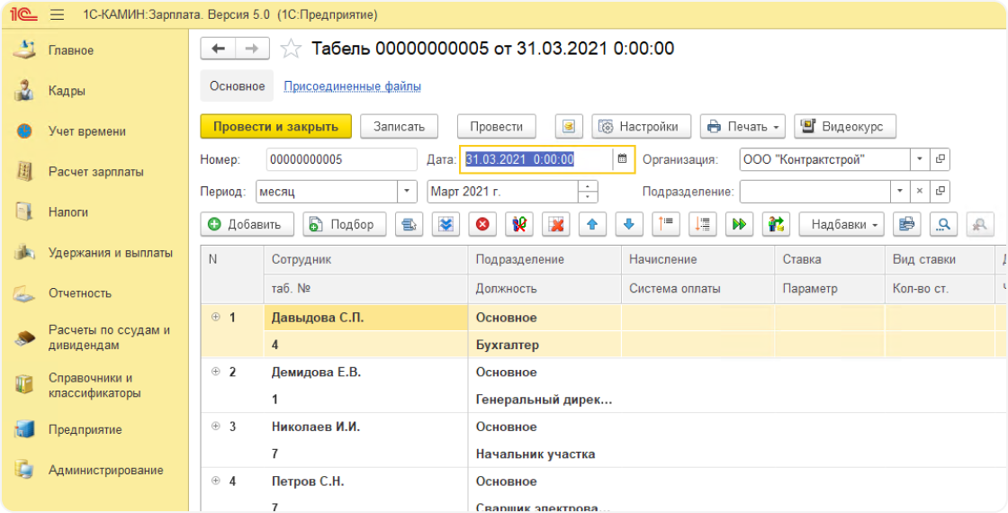The height and width of the screenshot is (513, 1008).
Task: Click the Номер input field
Action: coord(342,159)
